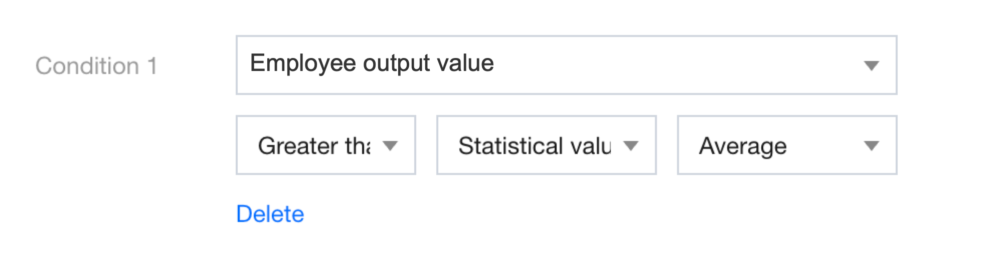Viewport: 1007px width, 254px height.
Task: Change the condition metric field selection
Action: (566, 65)
